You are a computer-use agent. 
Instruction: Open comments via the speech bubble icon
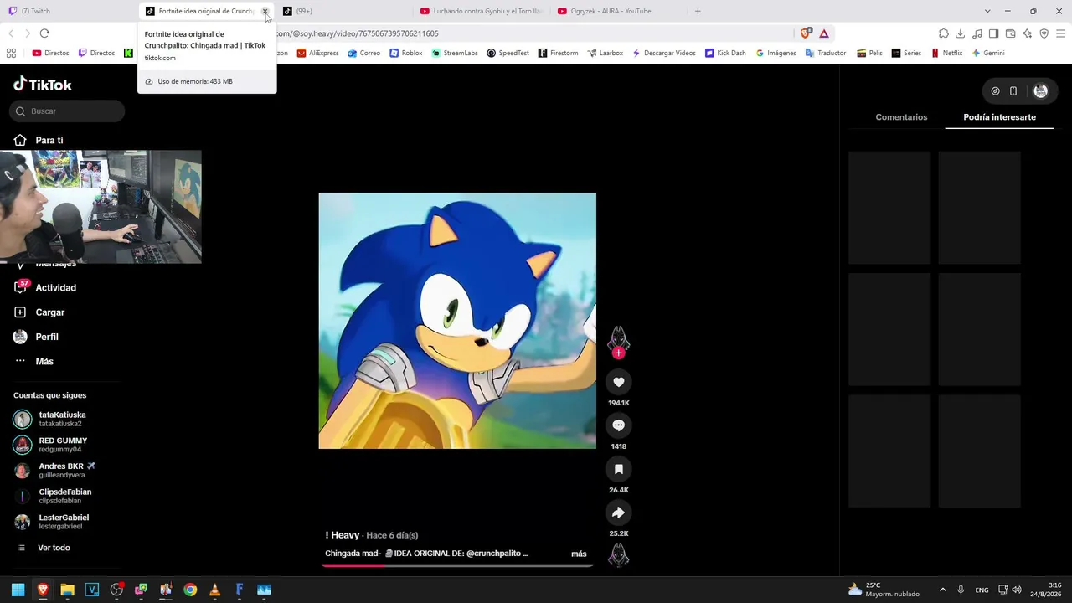click(618, 425)
